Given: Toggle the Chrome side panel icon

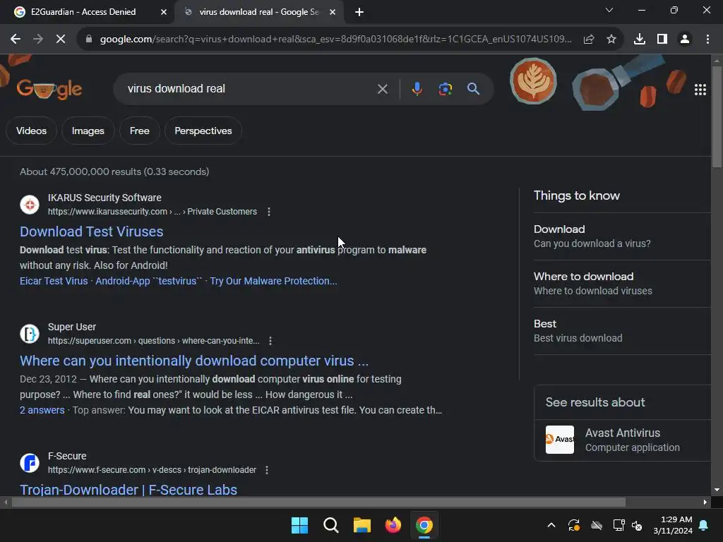Looking at the screenshot, I should 662,40.
